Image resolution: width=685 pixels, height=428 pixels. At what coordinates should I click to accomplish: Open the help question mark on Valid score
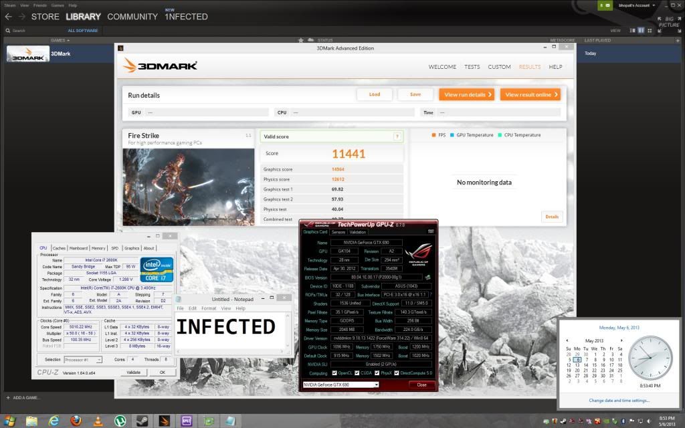pos(397,136)
